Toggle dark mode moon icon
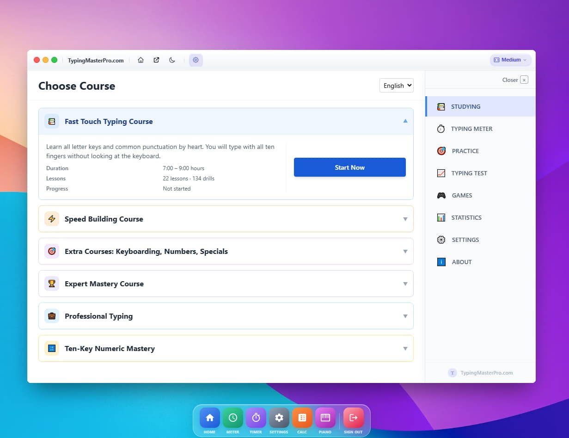 pyautogui.click(x=172, y=60)
